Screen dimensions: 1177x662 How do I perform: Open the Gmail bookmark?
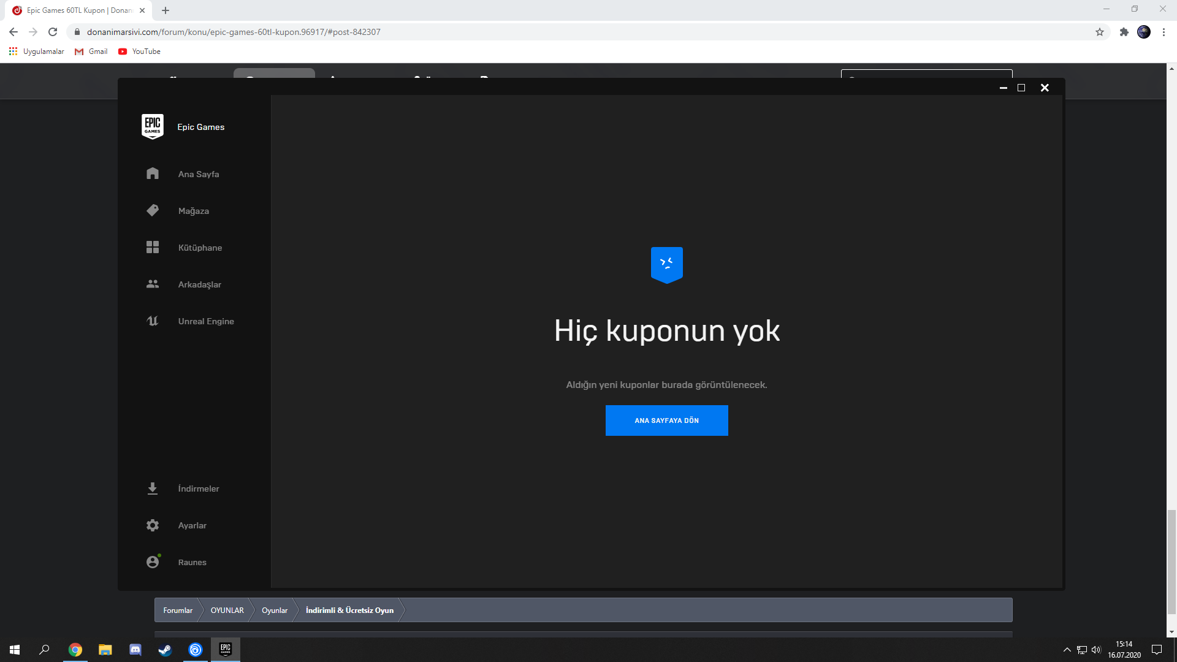pos(91,51)
